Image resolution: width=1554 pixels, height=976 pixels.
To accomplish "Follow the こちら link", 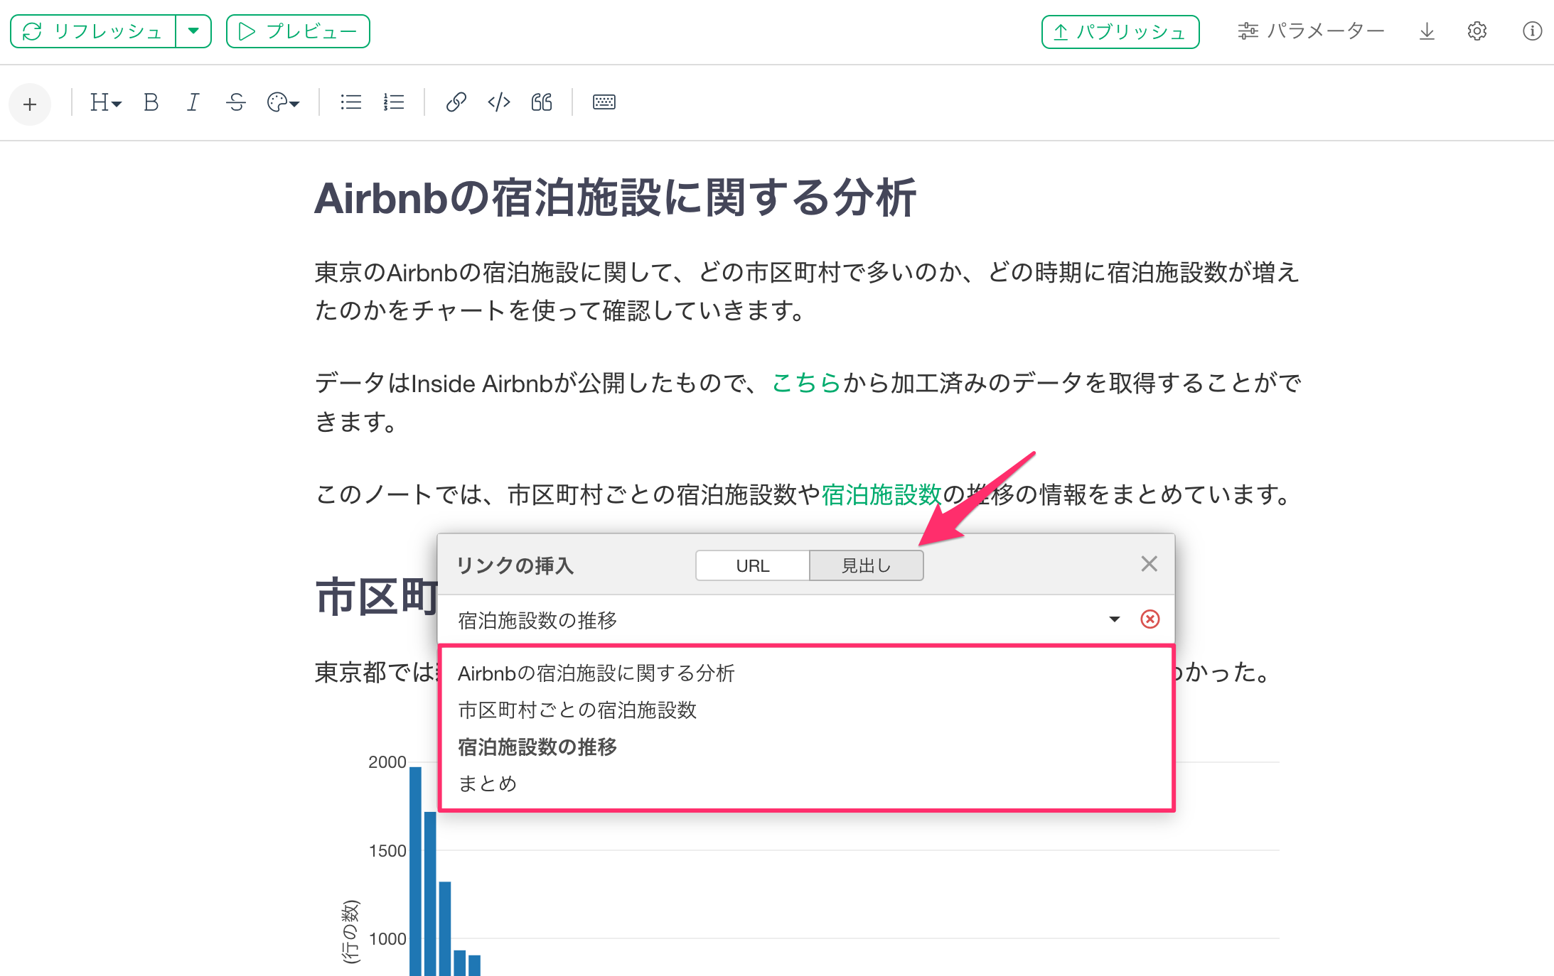I will 807,384.
